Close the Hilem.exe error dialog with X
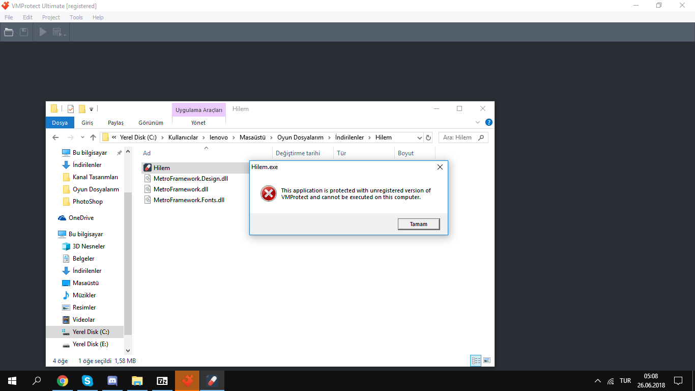 [x=440, y=167]
